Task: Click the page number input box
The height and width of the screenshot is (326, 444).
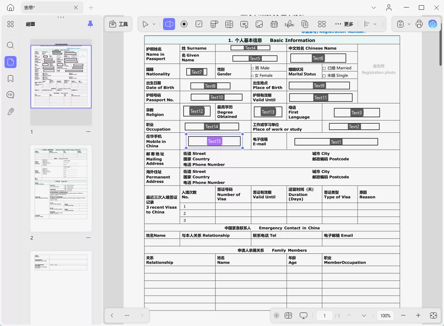Action: coord(325,315)
